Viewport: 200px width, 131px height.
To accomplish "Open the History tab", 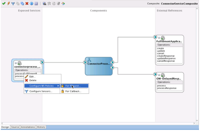I will pyautogui.click(x=41, y=127).
